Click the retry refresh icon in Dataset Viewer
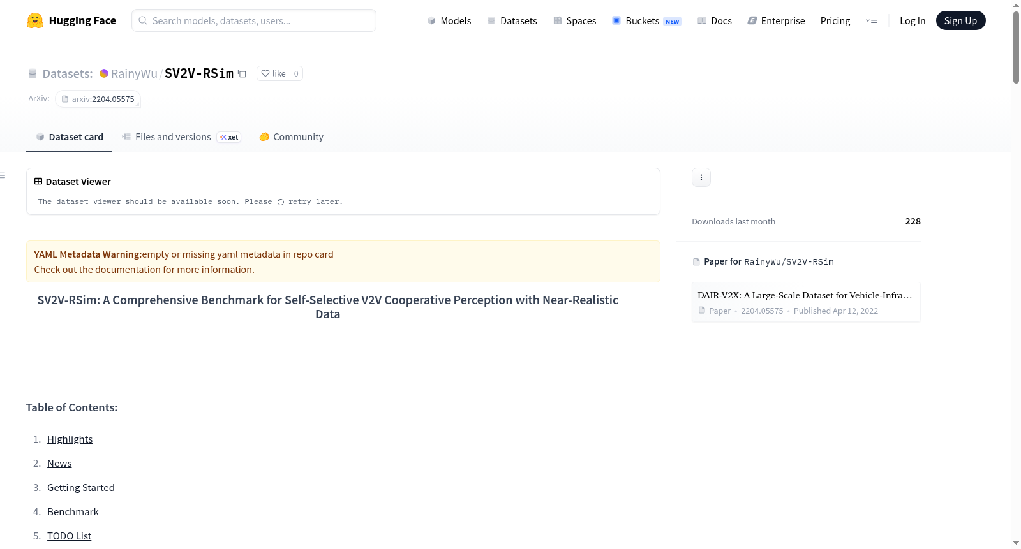 click(281, 202)
